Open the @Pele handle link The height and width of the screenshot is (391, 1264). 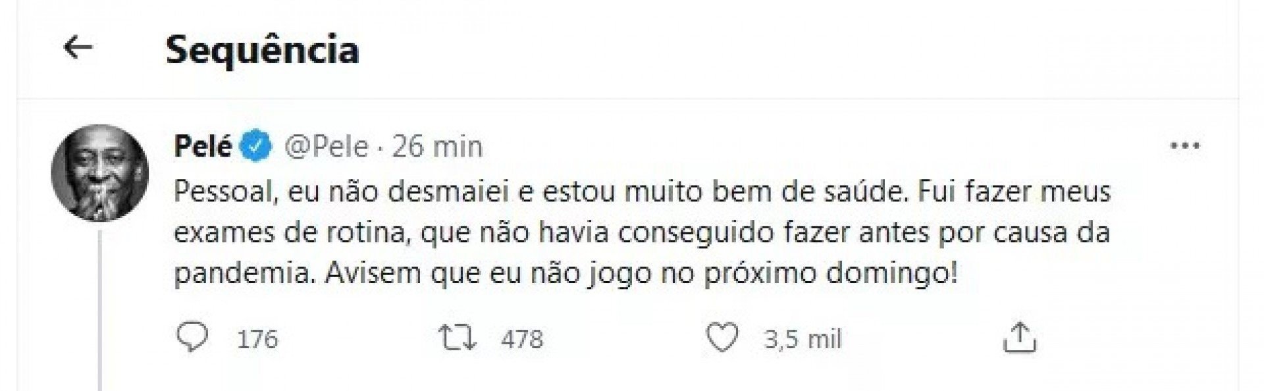(x=326, y=146)
